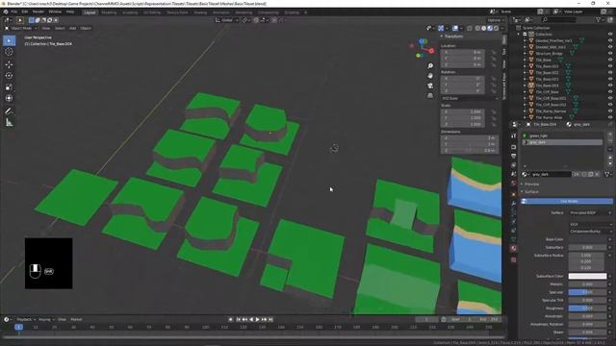Open Global transform orientation dropdown

click(227, 20)
